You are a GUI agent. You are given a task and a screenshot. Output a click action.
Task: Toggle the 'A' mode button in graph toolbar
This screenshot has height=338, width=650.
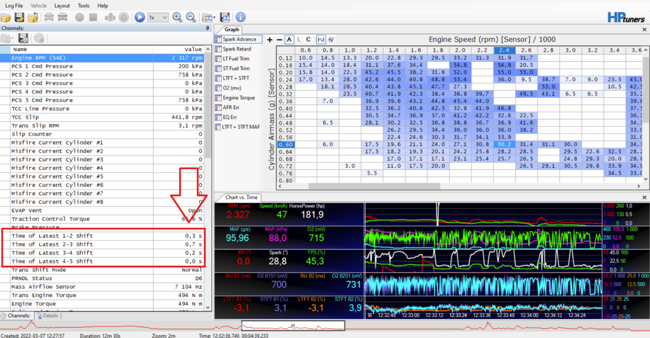[289, 40]
